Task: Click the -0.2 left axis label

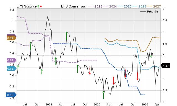Action: click(11, 86)
